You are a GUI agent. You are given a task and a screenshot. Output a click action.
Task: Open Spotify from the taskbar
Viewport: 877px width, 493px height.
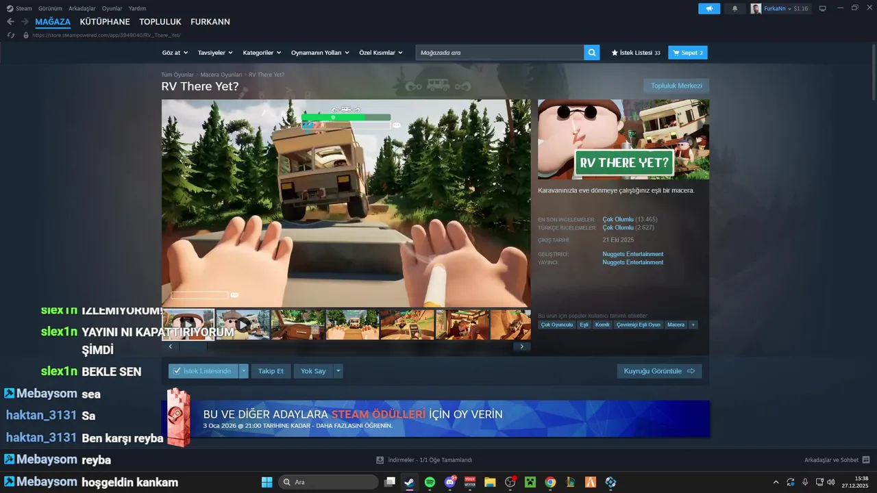[x=430, y=482]
